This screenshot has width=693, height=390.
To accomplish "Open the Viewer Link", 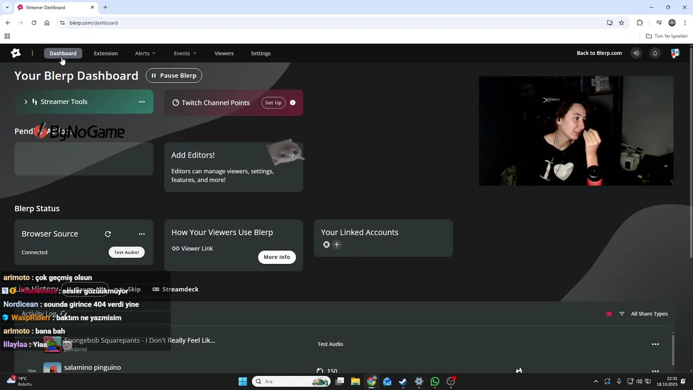I will 192,248.
